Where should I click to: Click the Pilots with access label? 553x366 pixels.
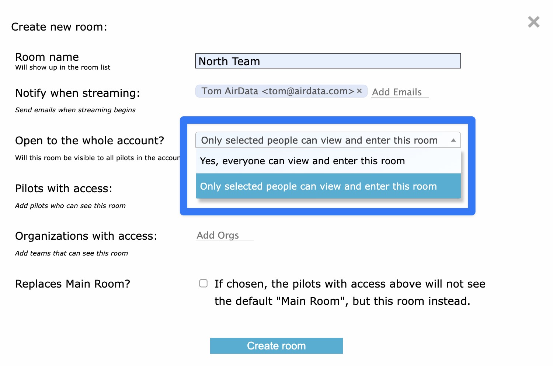(64, 189)
